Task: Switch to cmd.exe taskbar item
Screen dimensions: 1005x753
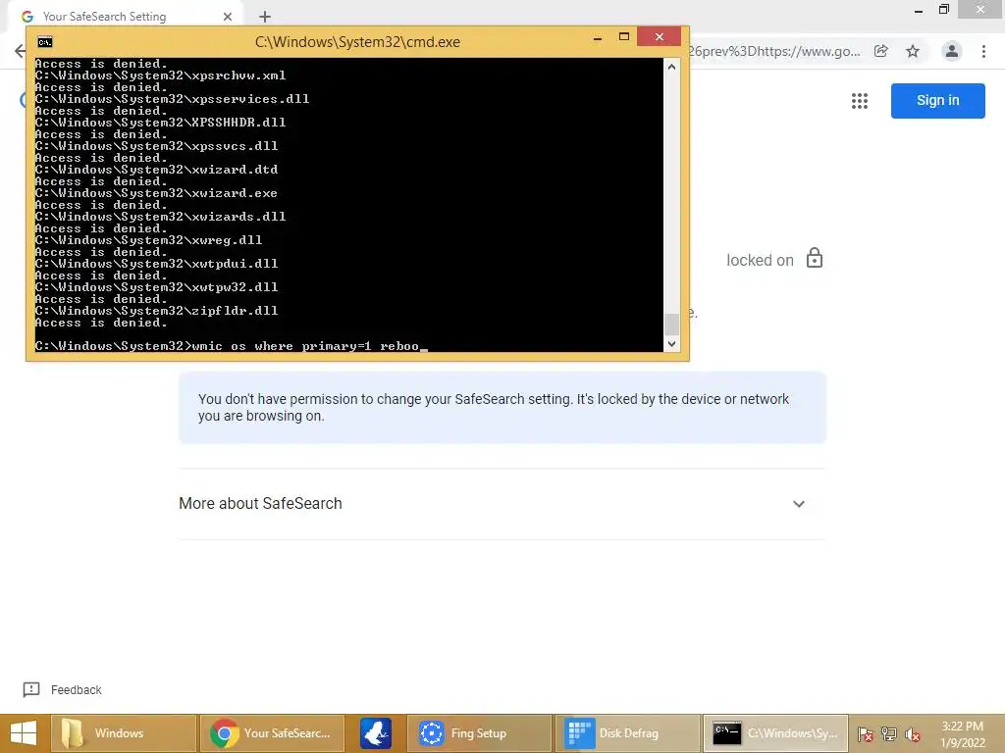Action: (x=775, y=733)
